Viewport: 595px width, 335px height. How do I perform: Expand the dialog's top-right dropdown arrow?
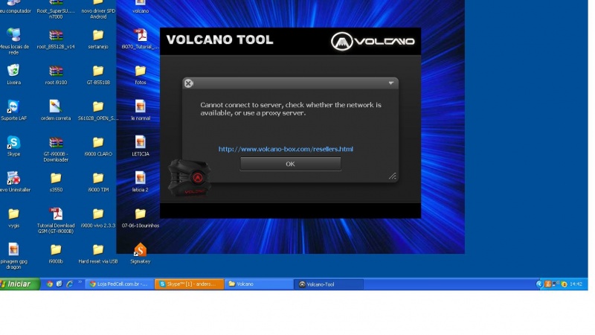tap(391, 83)
